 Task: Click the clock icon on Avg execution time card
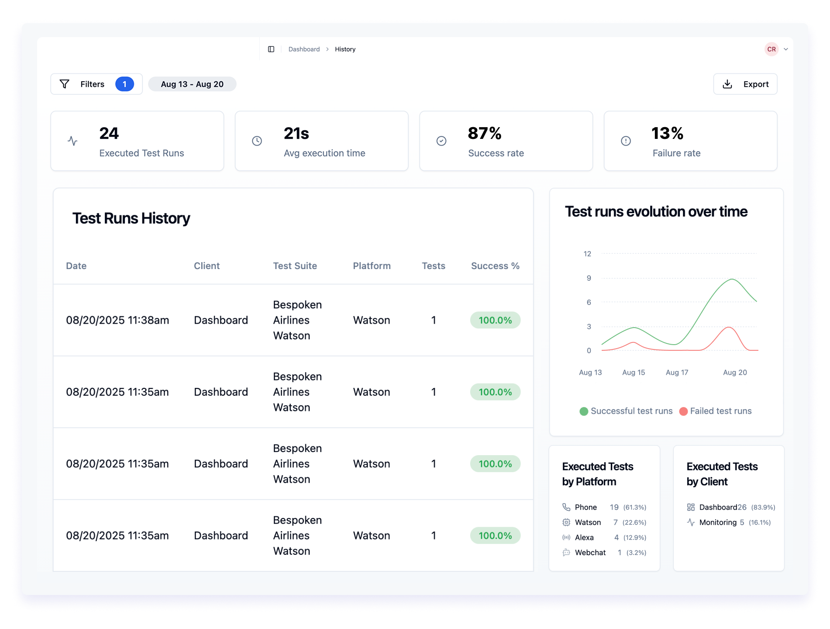click(257, 141)
